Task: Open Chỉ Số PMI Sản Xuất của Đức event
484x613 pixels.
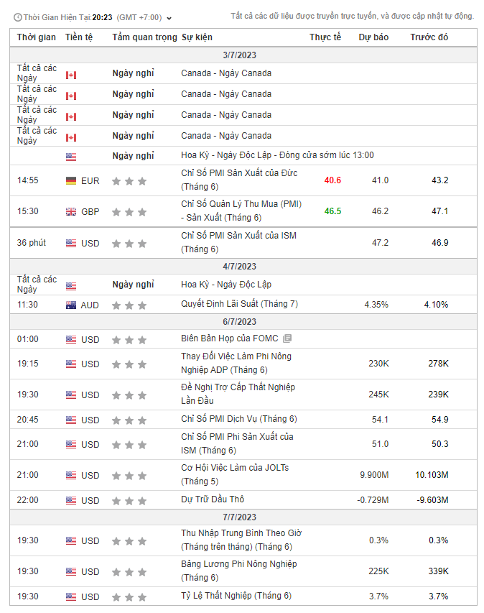Action: 239,173
